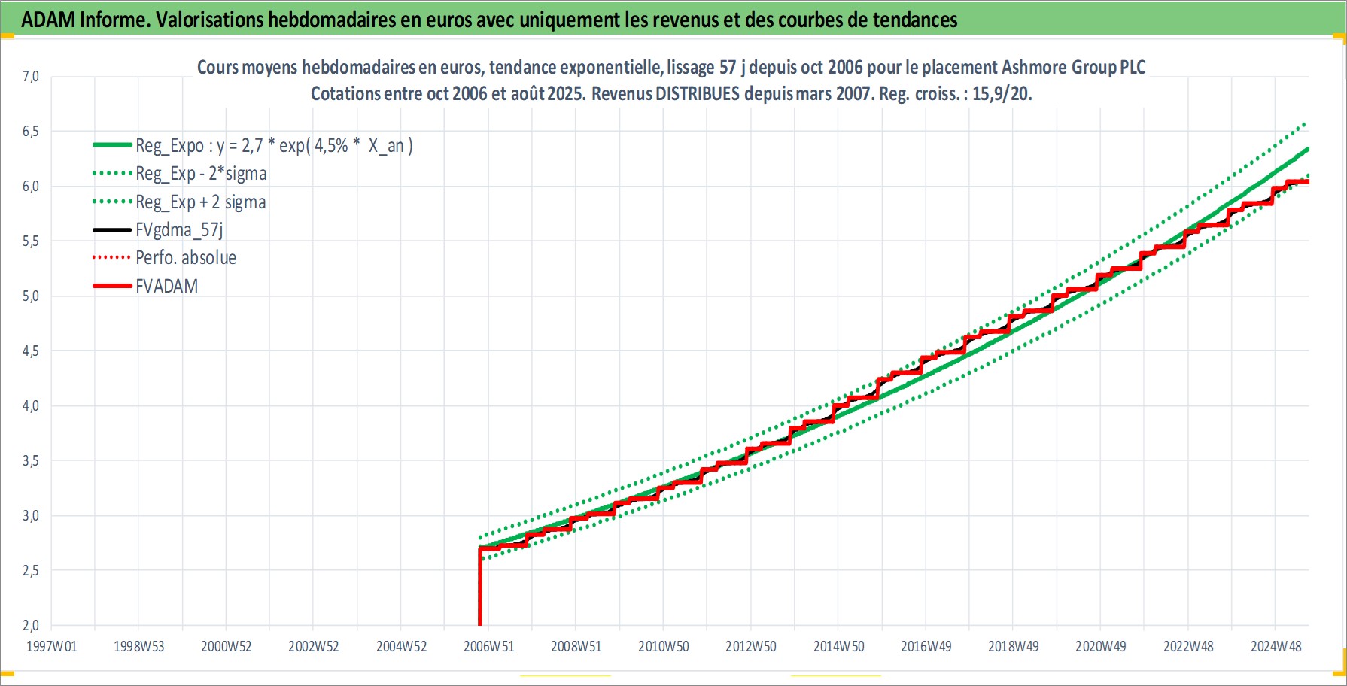Click x-axis label 2016W49

coord(926,646)
